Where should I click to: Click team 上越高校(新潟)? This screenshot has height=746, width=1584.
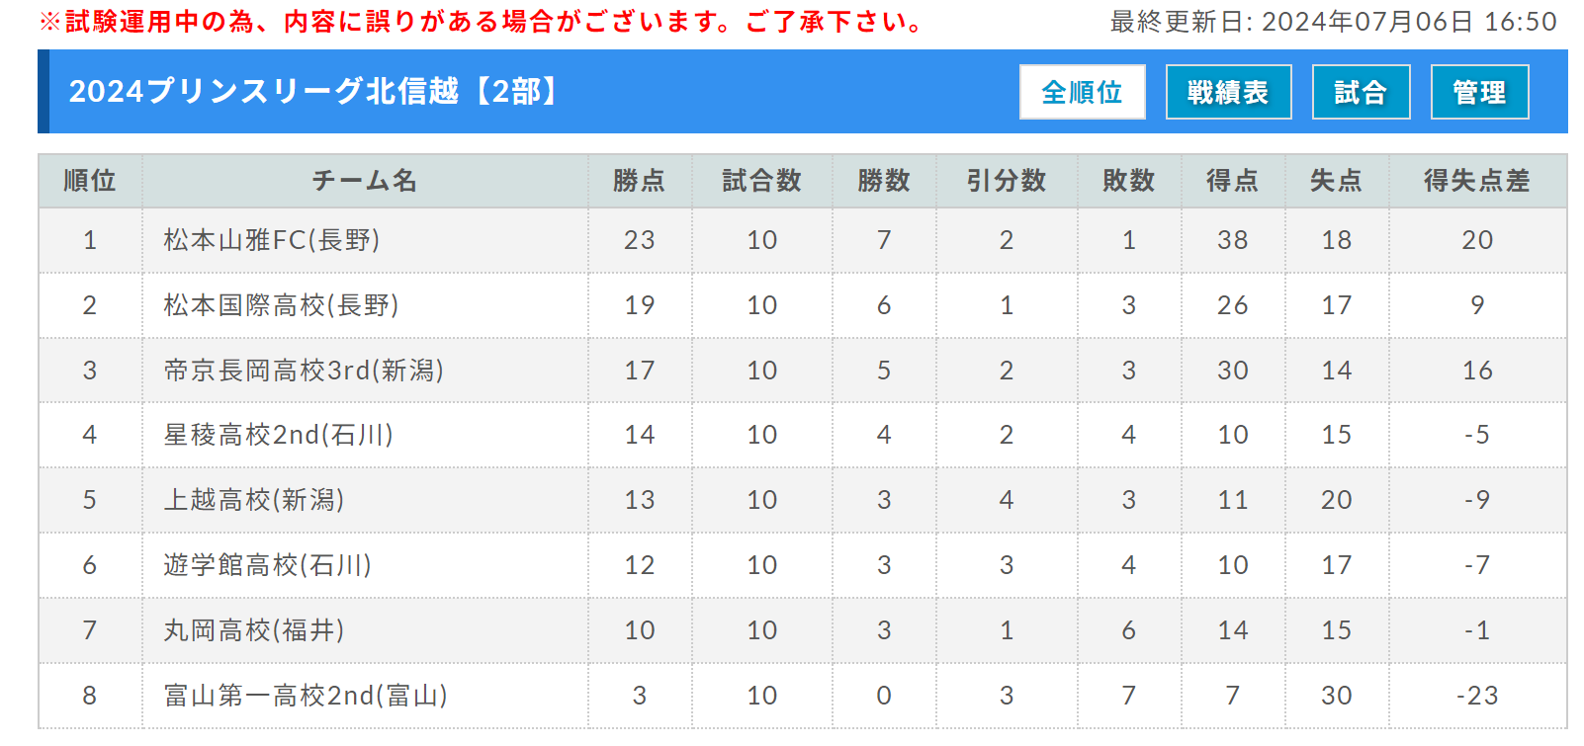pos(256,500)
